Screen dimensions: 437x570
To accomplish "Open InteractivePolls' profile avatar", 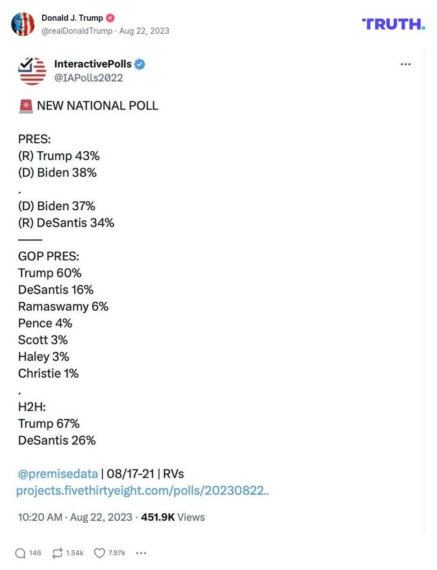I will [32, 71].
